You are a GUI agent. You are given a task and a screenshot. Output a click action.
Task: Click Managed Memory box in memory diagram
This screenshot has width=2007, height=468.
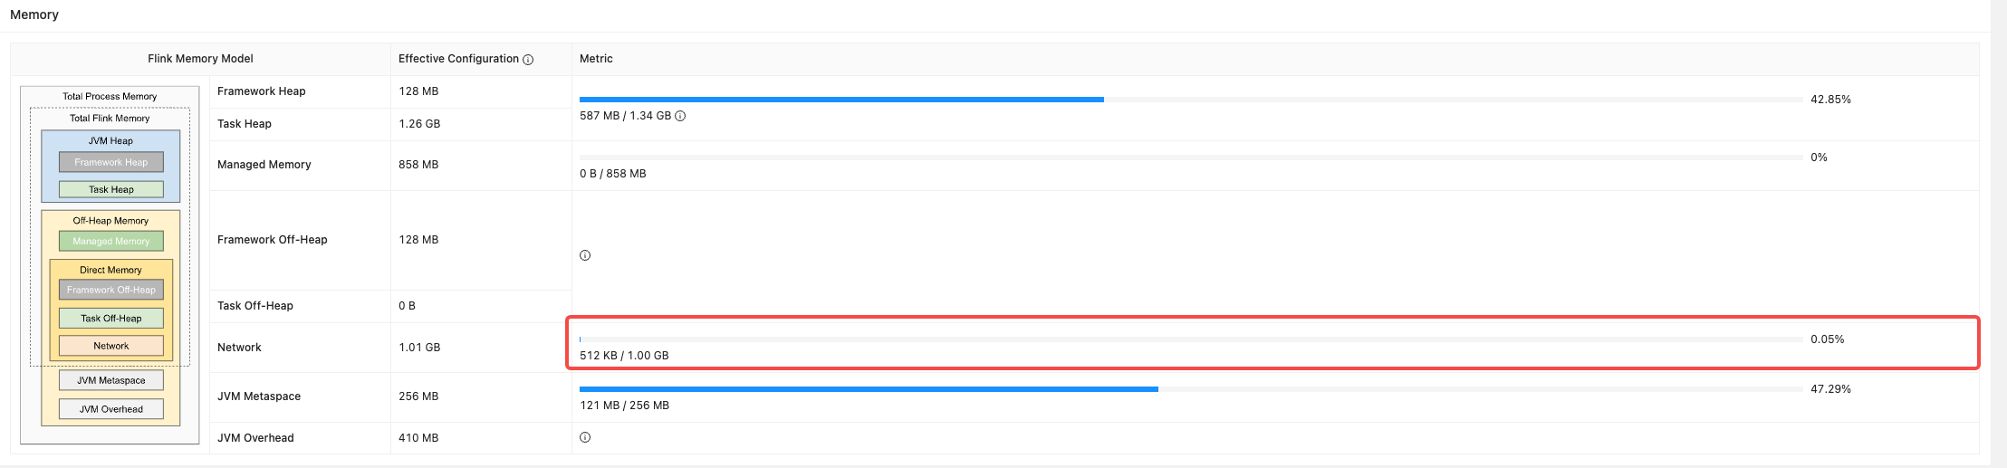tap(111, 241)
